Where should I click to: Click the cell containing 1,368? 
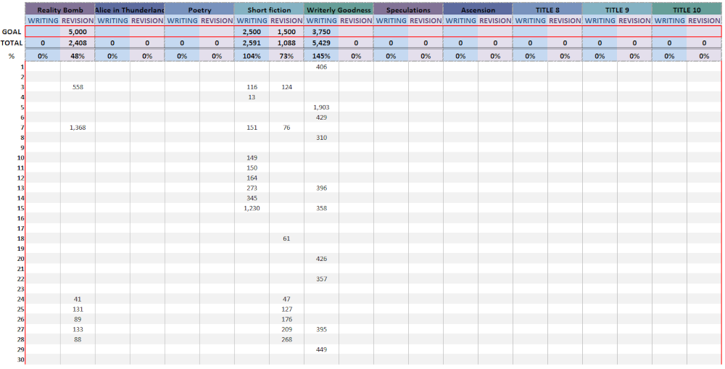pos(78,128)
